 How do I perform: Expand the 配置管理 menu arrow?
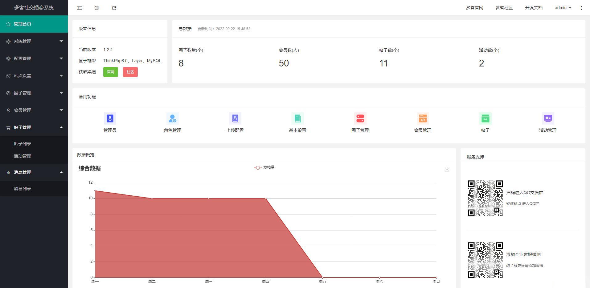coord(61,58)
